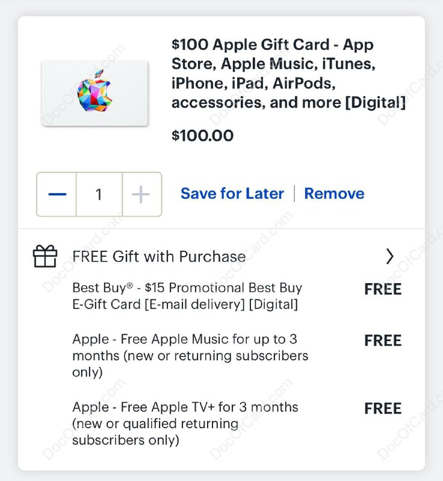Remove the Apple Gift Card from cart
Image resolution: width=443 pixels, height=481 pixels.
pyautogui.click(x=334, y=194)
